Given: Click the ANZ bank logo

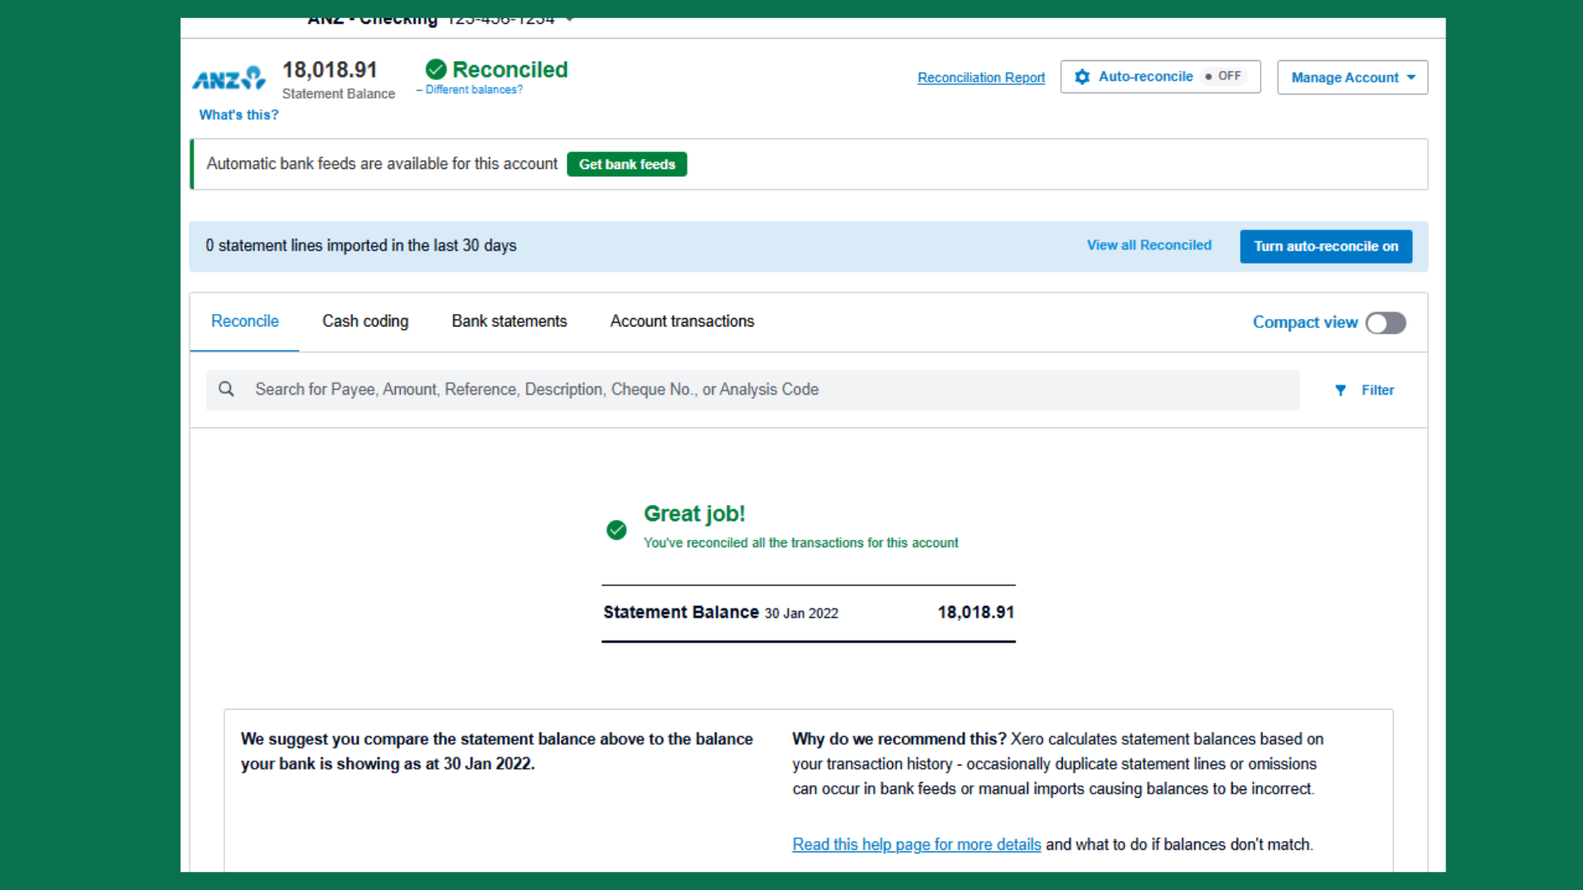Looking at the screenshot, I should point(229,78).
